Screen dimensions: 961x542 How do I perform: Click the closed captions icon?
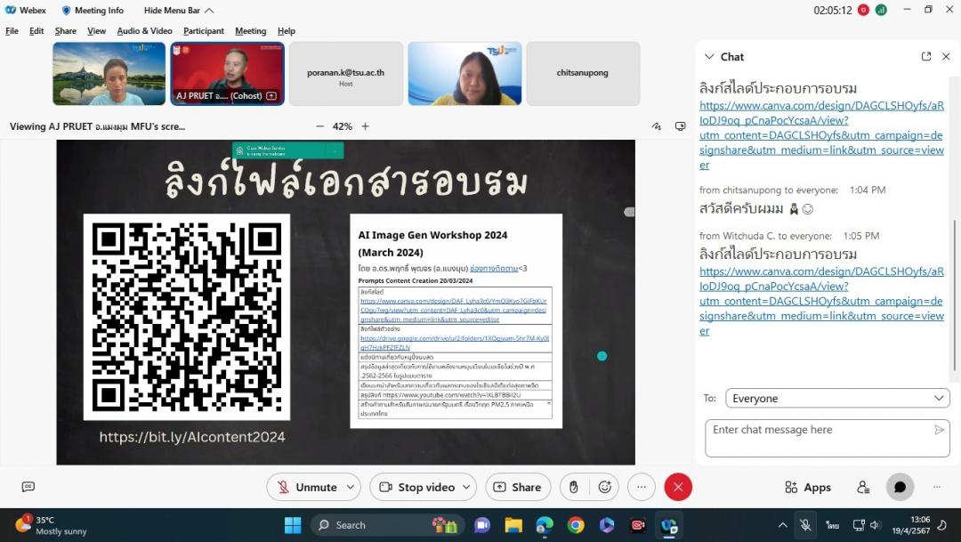coord(28,487)
